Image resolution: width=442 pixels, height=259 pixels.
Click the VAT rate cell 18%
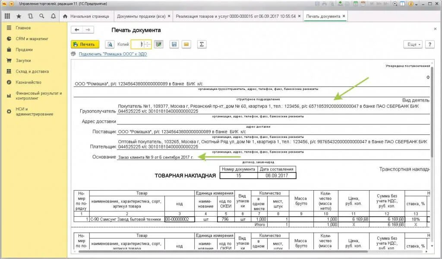416,219
